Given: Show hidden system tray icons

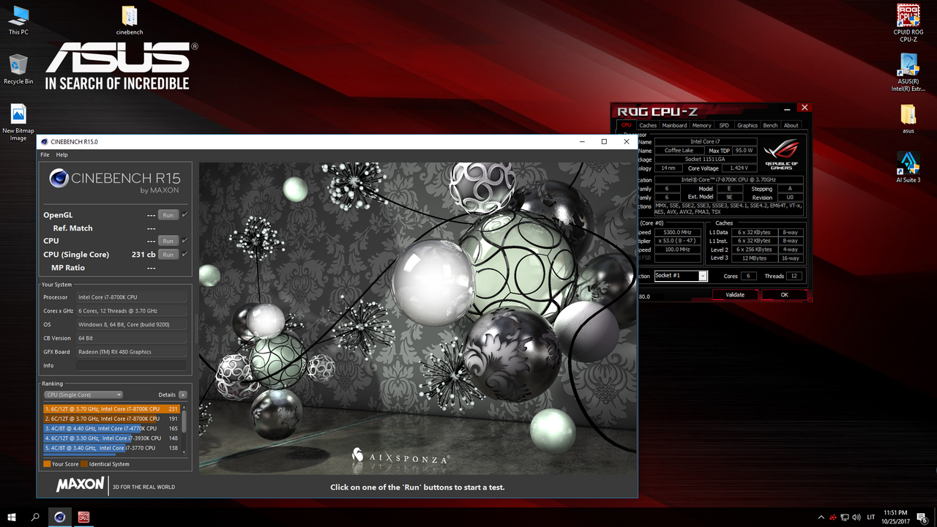Looking at the screenshot, I should (x=821, y=517).
